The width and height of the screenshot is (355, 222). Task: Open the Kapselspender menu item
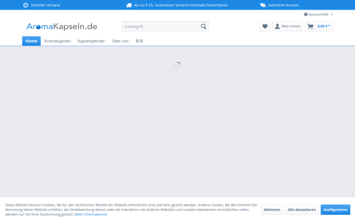tap(91, 41)
